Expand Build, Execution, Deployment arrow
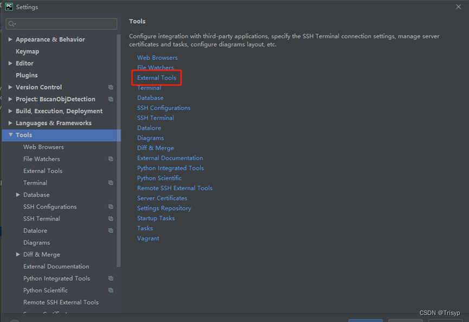This screenshot has width=469, height=322. (10, 111)
